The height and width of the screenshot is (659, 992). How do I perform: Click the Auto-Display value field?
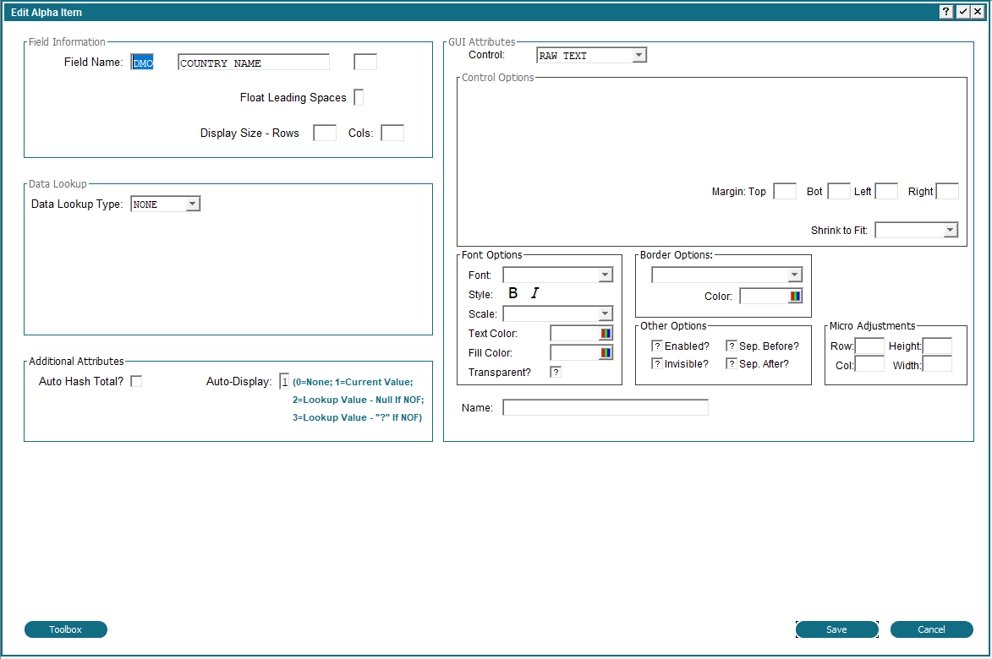[284, 381]
